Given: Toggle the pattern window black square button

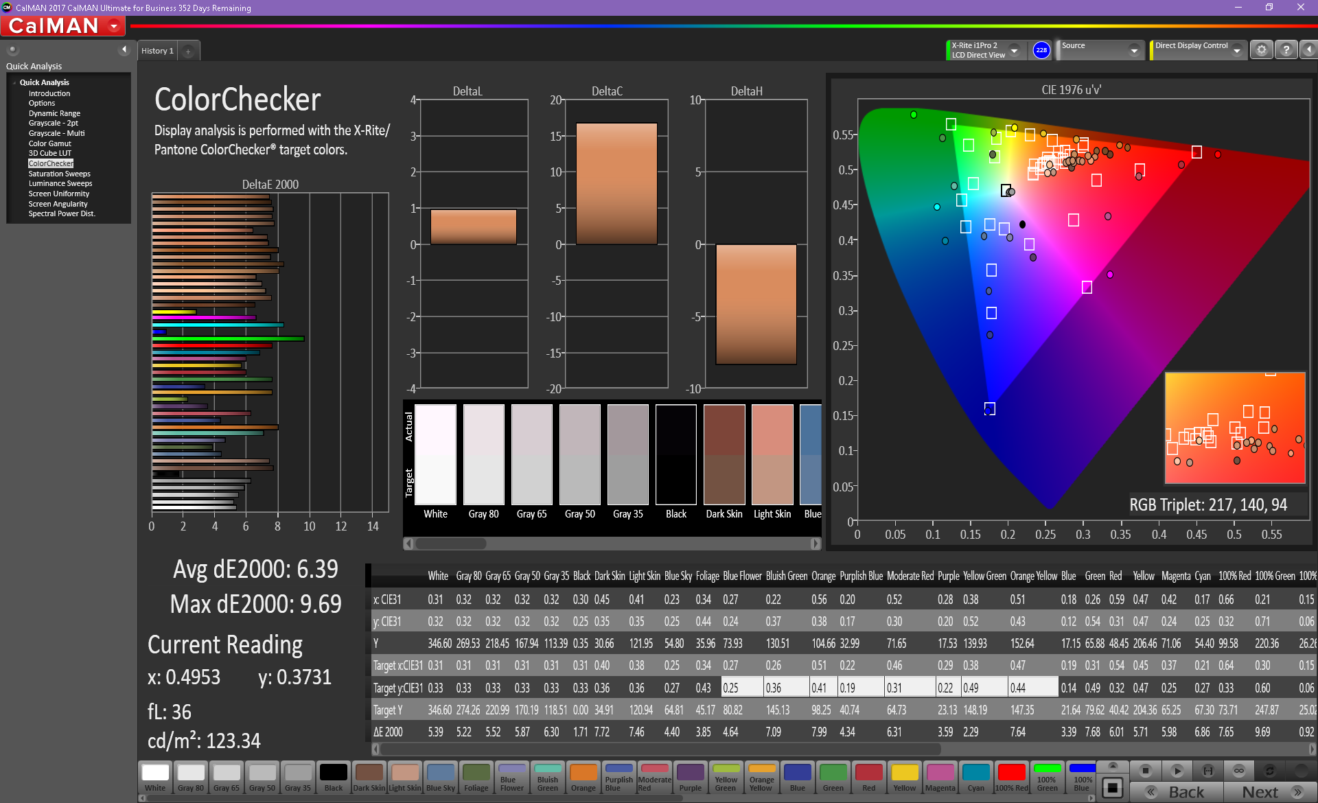Looking at the screenshot, I should tap(1113, 787).
